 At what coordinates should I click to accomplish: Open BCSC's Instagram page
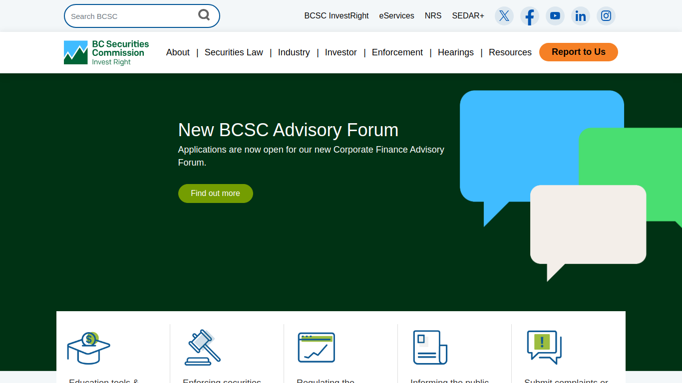[606, 16]
